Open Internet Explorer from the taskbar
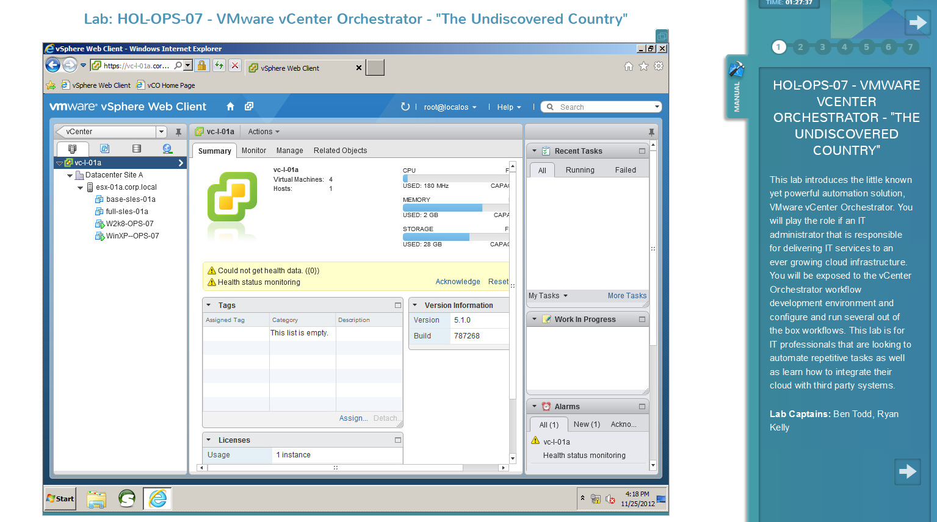This screenshot has height=522, width=937. coord(157,498)
